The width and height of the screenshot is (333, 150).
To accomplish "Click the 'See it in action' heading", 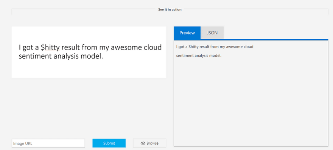I will click(x=170, y=9).
